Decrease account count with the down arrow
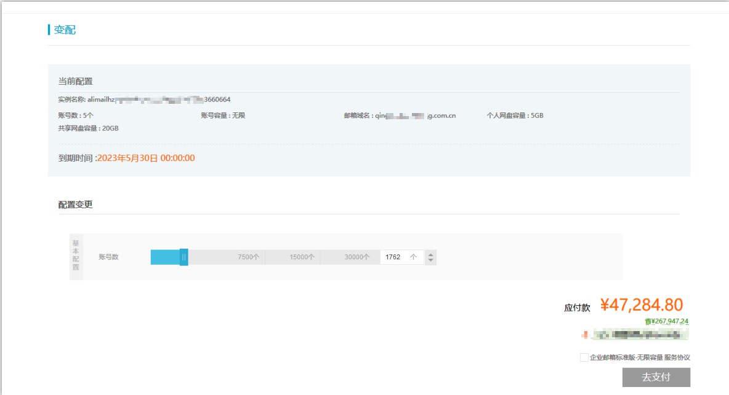The image size is (729, 395). (x=431, y=261)
